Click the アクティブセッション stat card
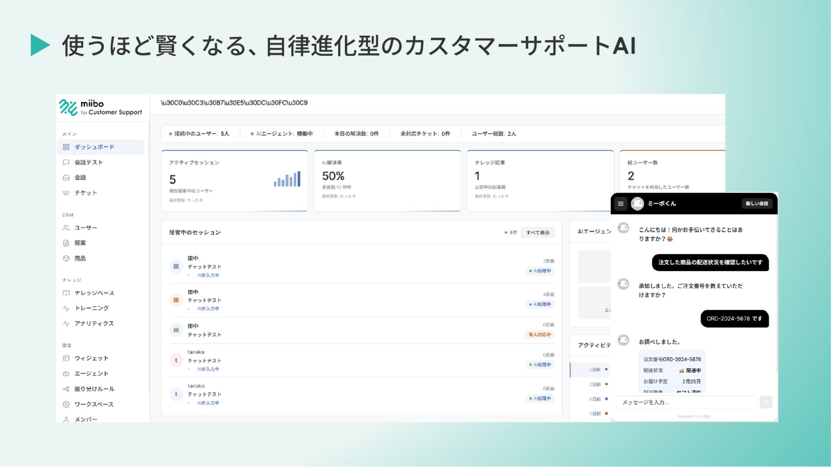The width and height of the screenshot is (831, 467). [x=234, y=180]
